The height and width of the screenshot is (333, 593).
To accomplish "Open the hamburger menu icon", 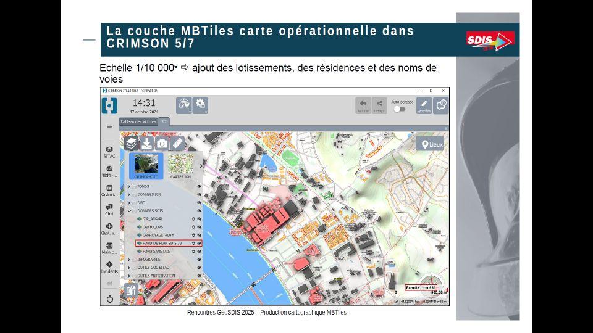I will coord(110,126).
